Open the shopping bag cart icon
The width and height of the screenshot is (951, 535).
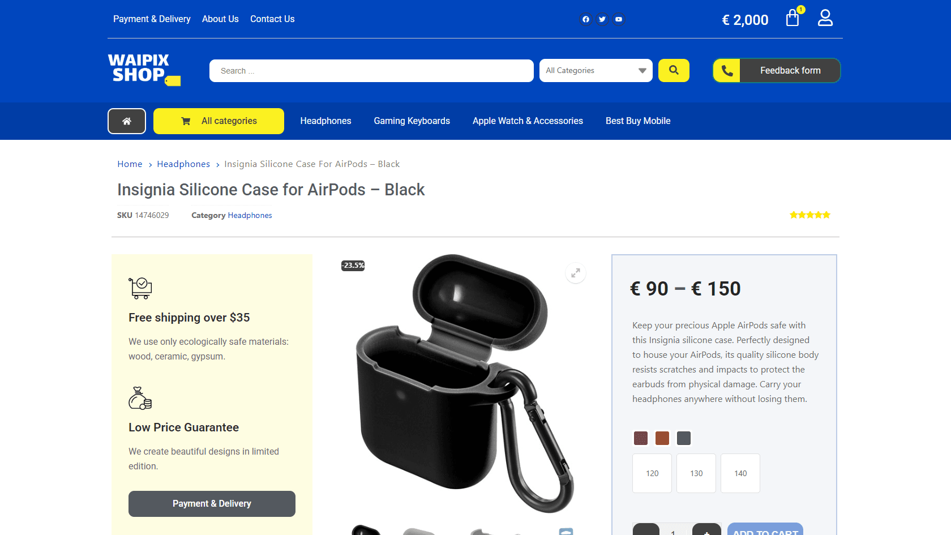pos(792,18)
